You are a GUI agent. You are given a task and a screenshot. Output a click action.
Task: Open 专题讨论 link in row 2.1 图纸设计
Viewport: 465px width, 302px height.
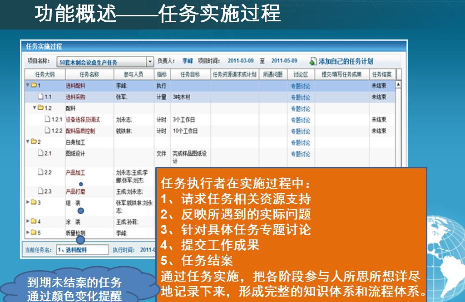301,154
